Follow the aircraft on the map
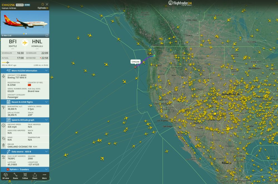Screen dimensions: 278x184 tap(25, 176)
